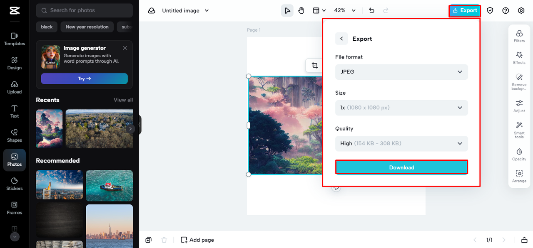Open the 42% zoom dropdown
This screenshot has height=248, width=533.
(x=345, y=10)
